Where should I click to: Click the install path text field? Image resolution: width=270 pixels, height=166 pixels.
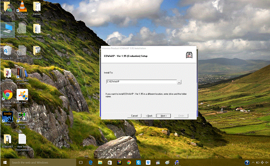tap(142, 82)
